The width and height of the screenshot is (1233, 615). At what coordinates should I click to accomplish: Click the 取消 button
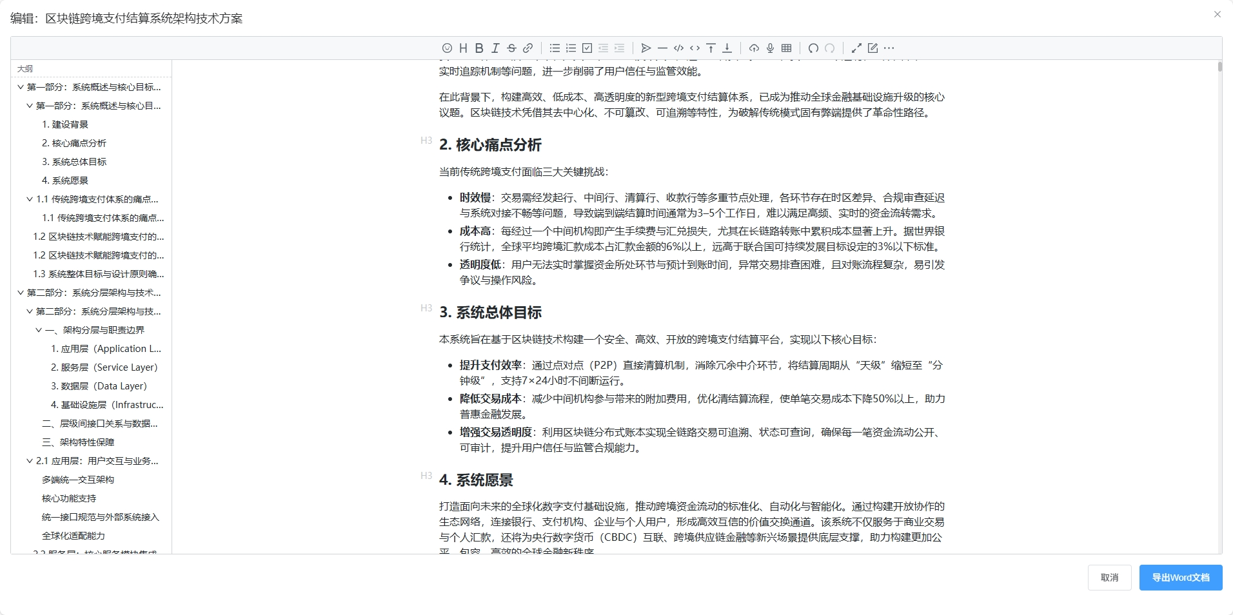(x=1109, y=578)
